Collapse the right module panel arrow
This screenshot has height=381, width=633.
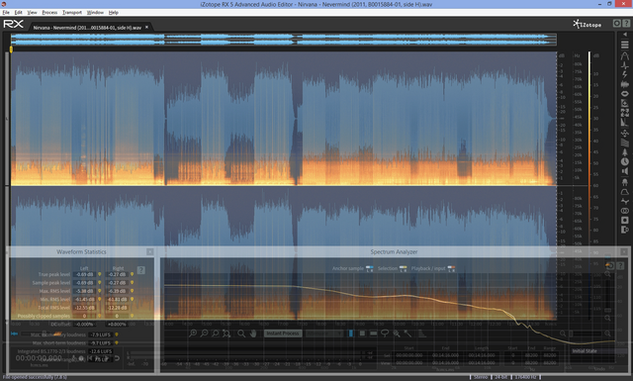(624, 35)
